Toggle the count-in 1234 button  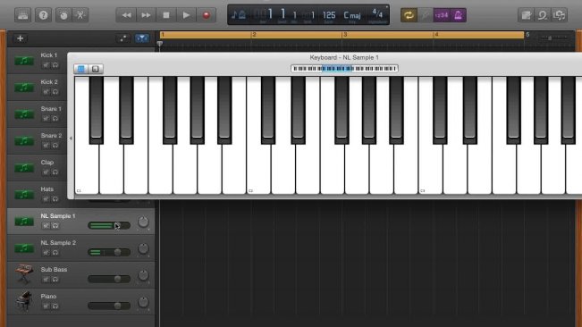click(442, 15)
